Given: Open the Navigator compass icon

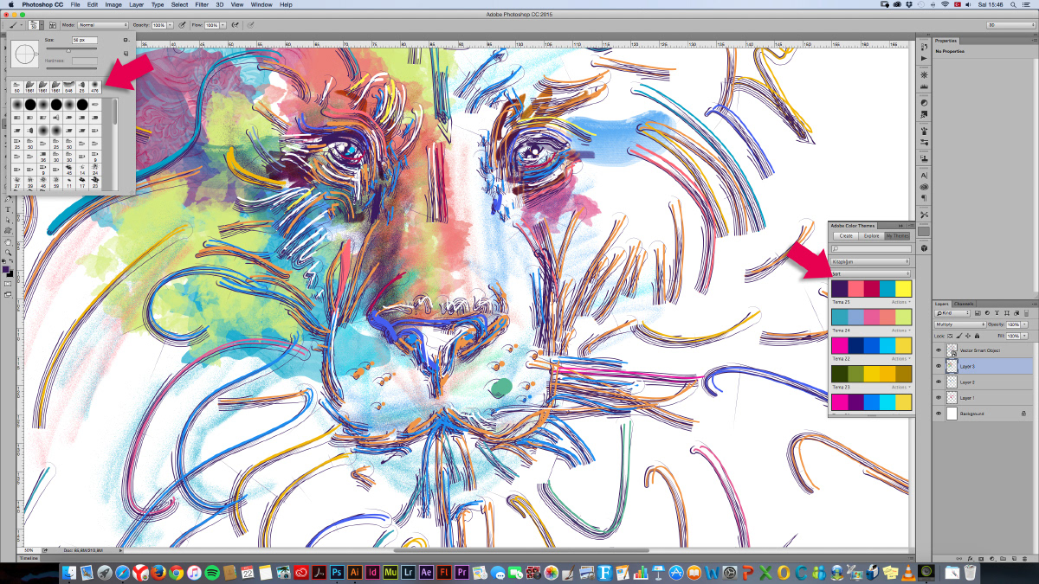Looking at the screenshot, I should click(x=923, y=75).
